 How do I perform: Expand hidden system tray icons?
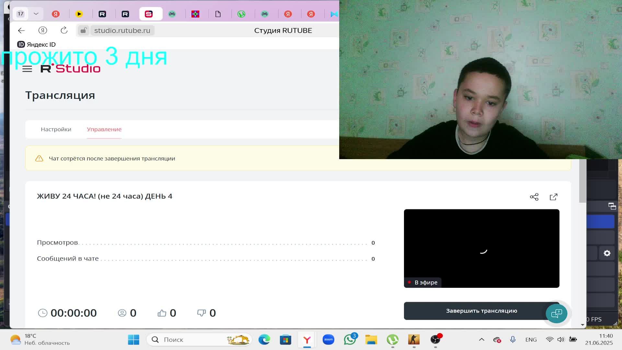[482, 340]
